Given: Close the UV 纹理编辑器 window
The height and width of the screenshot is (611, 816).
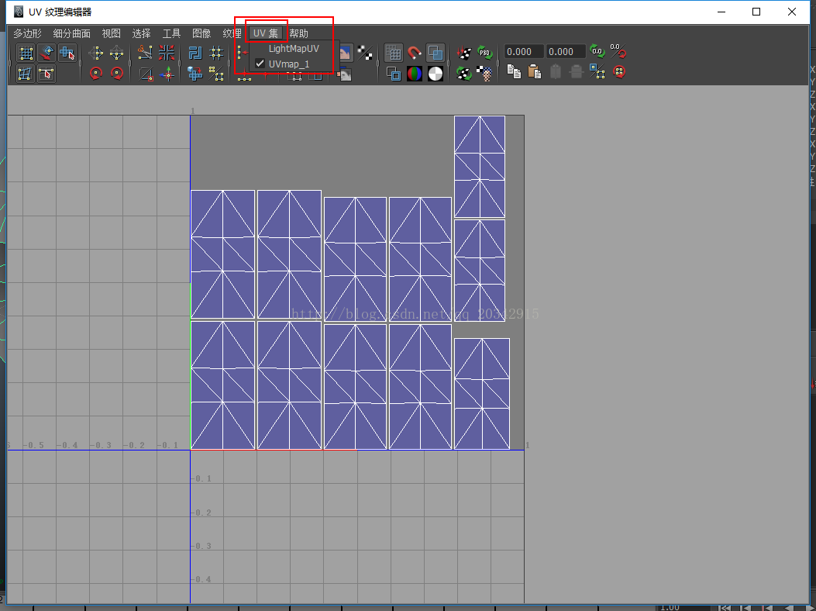Looking at the screenshot, I should tap(791, 12).
